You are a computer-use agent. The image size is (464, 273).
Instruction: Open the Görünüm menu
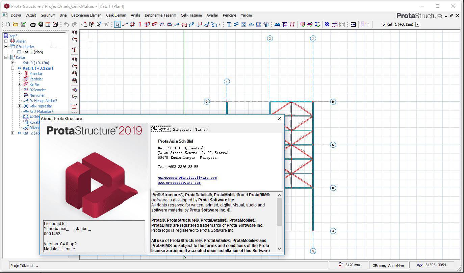[x=48, y=15]
